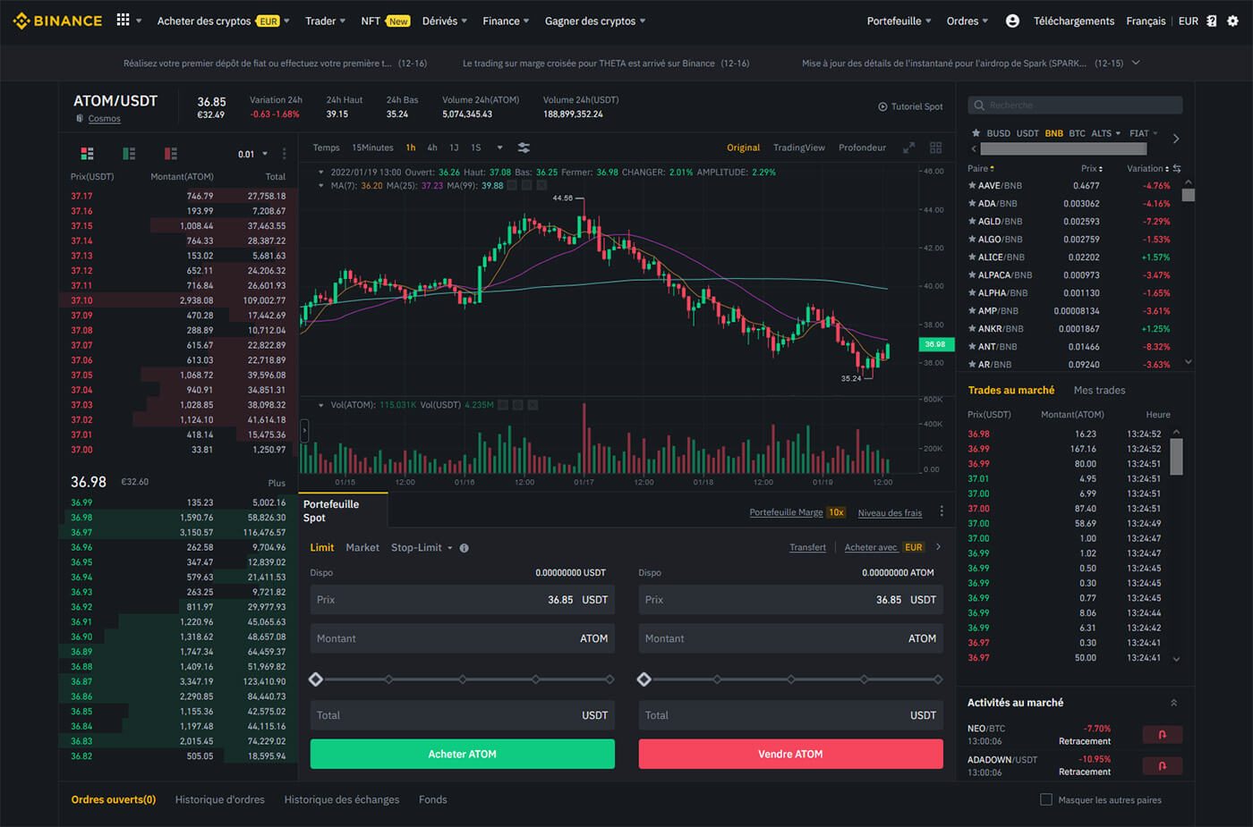Favorite the ALGO/BNB pair star
1253x827 pixels.
tap(972, 240)
